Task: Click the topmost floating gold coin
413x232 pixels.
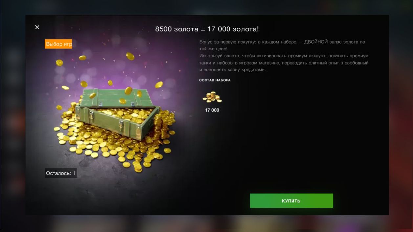Action: point(130,56)
